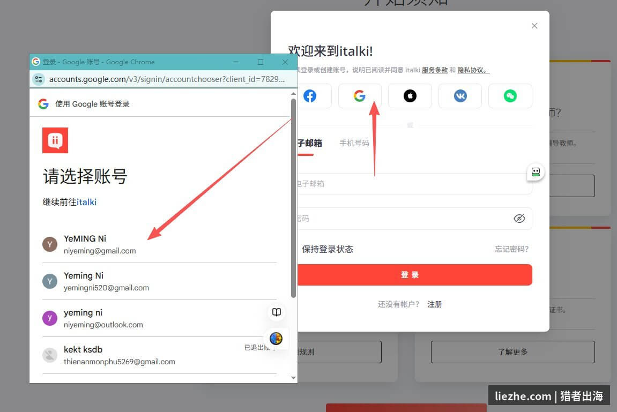The width and height of the screenshot is (617, 412).
Task: Select the kekt ksdb signed-out account
Action: coord(159,355)
